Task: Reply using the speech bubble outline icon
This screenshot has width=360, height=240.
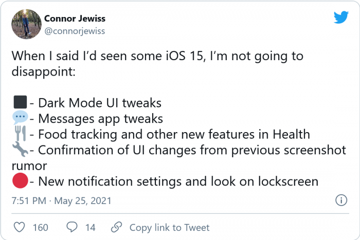Action: click(x=72, y=227)
